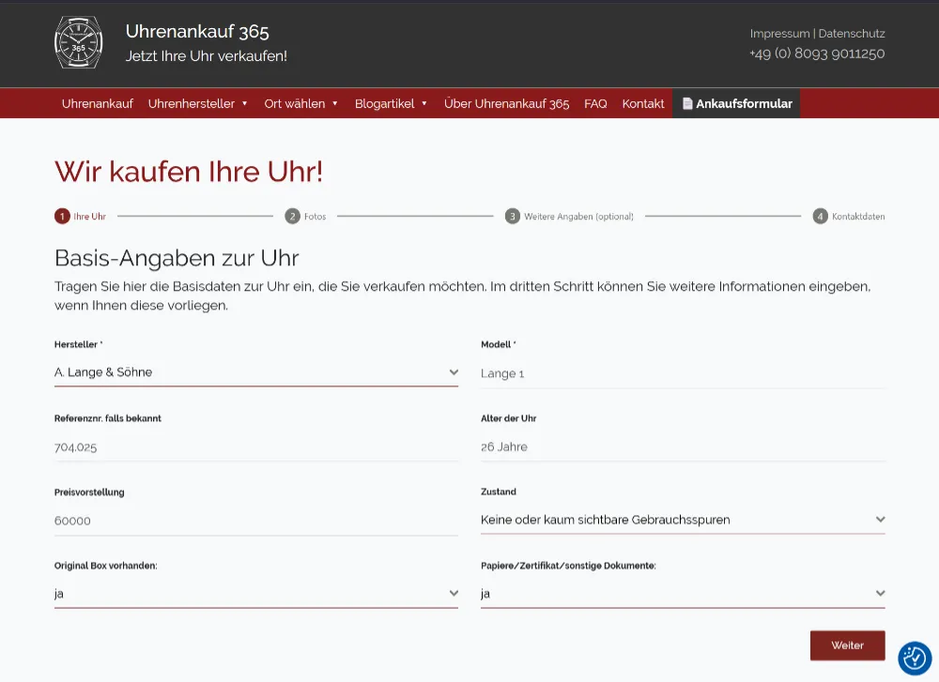Click the Modell input field
This screenshot has height=682, width=939.
(682, 373)
